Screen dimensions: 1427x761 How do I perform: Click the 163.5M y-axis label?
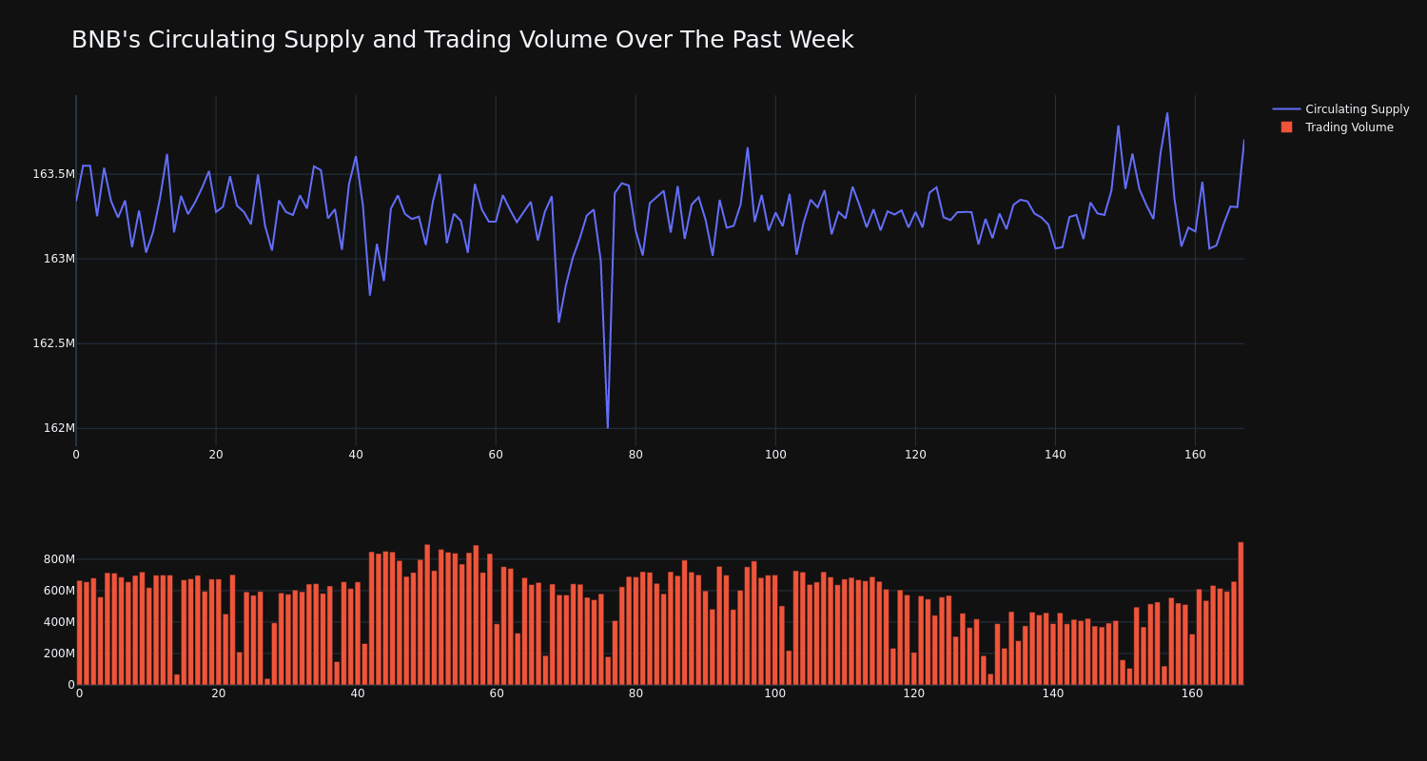(53, 174)
